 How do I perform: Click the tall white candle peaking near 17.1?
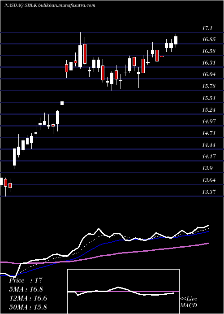(x=80, y=50)
